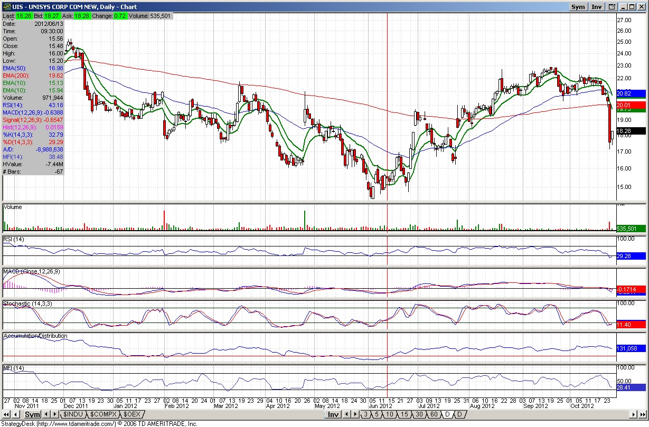Click the red 20.01 EMA price label
The height and width of the screenshot is (427, 649).
(632, 105)
